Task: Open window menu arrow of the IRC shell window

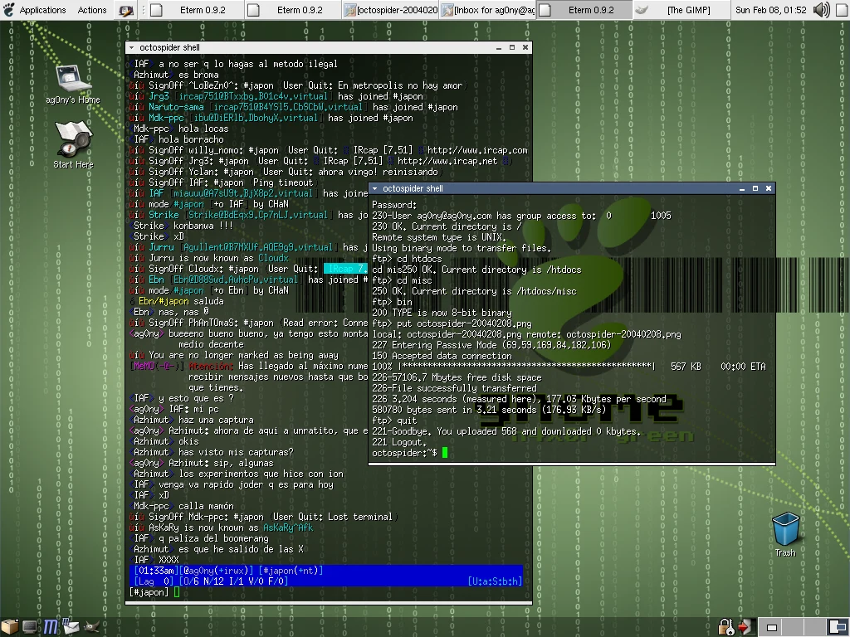Action: pyautogui.click(x=132, y=48)
